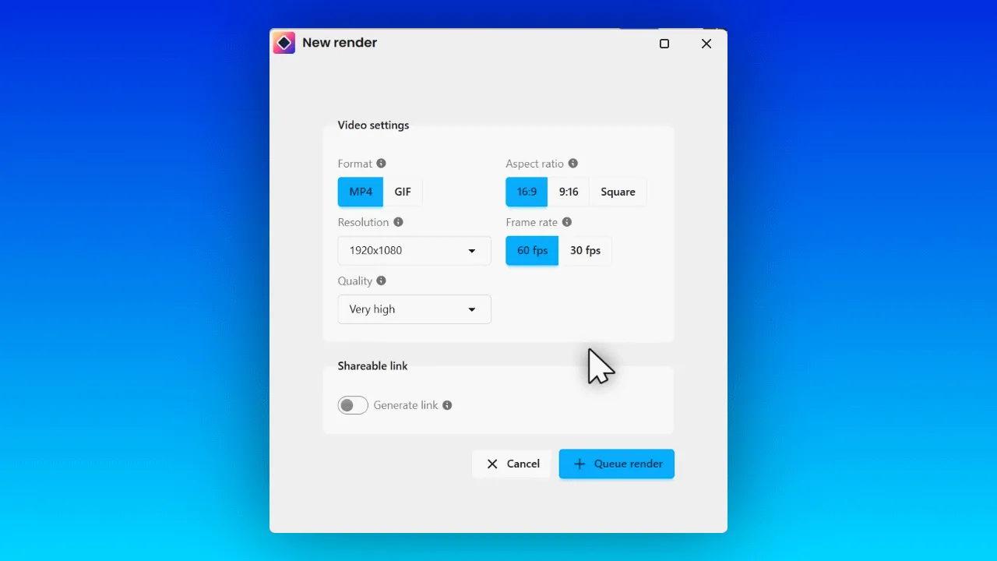This screenshot has height=561, width=997.
Task: Open the Quality dropdown showing Very high
Action: coord(414,309)
